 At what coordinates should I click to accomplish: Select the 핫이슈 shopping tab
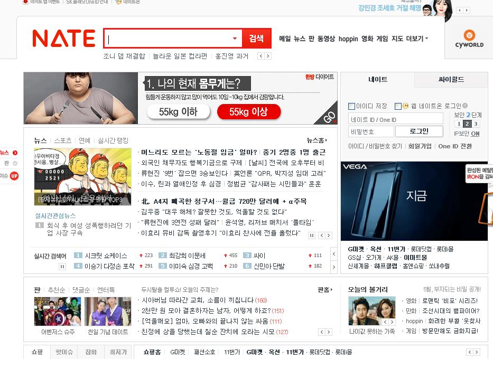pos(64,352)
